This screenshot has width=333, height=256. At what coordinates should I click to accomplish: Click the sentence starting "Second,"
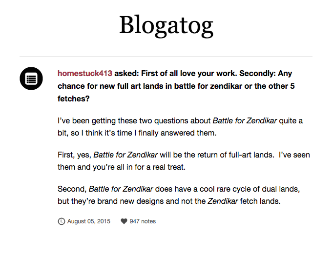pyautogui.click(x=179, y=195)
